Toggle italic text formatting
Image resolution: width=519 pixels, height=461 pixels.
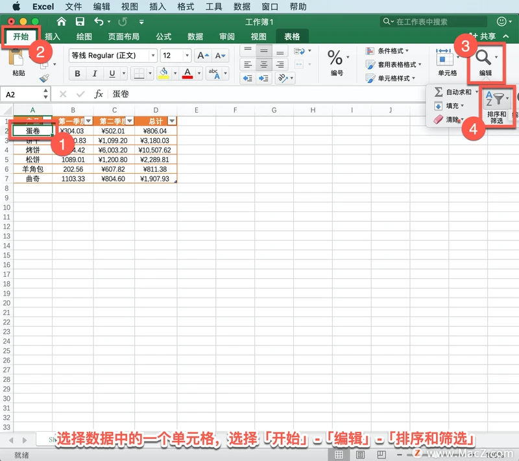(95, 73)
